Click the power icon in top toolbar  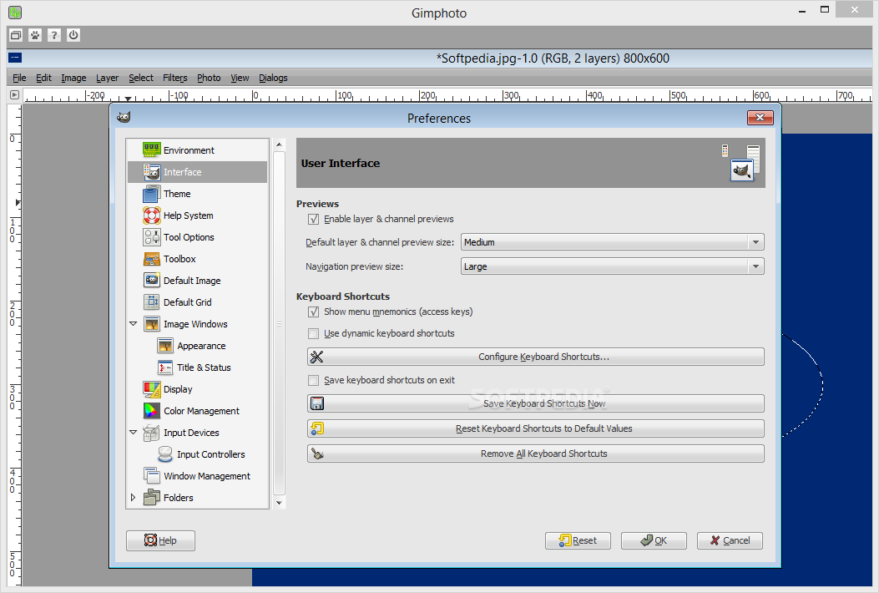[73, 35]
